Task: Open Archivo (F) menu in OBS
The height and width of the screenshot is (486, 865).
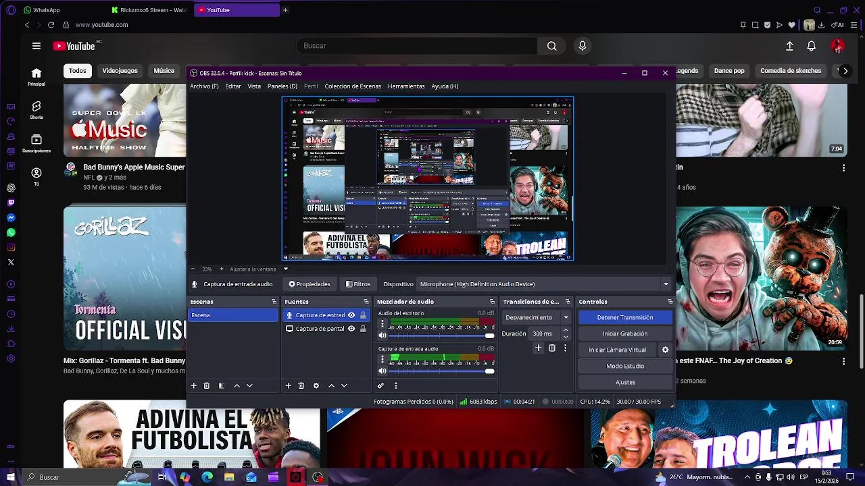Action: pos(204,86)
